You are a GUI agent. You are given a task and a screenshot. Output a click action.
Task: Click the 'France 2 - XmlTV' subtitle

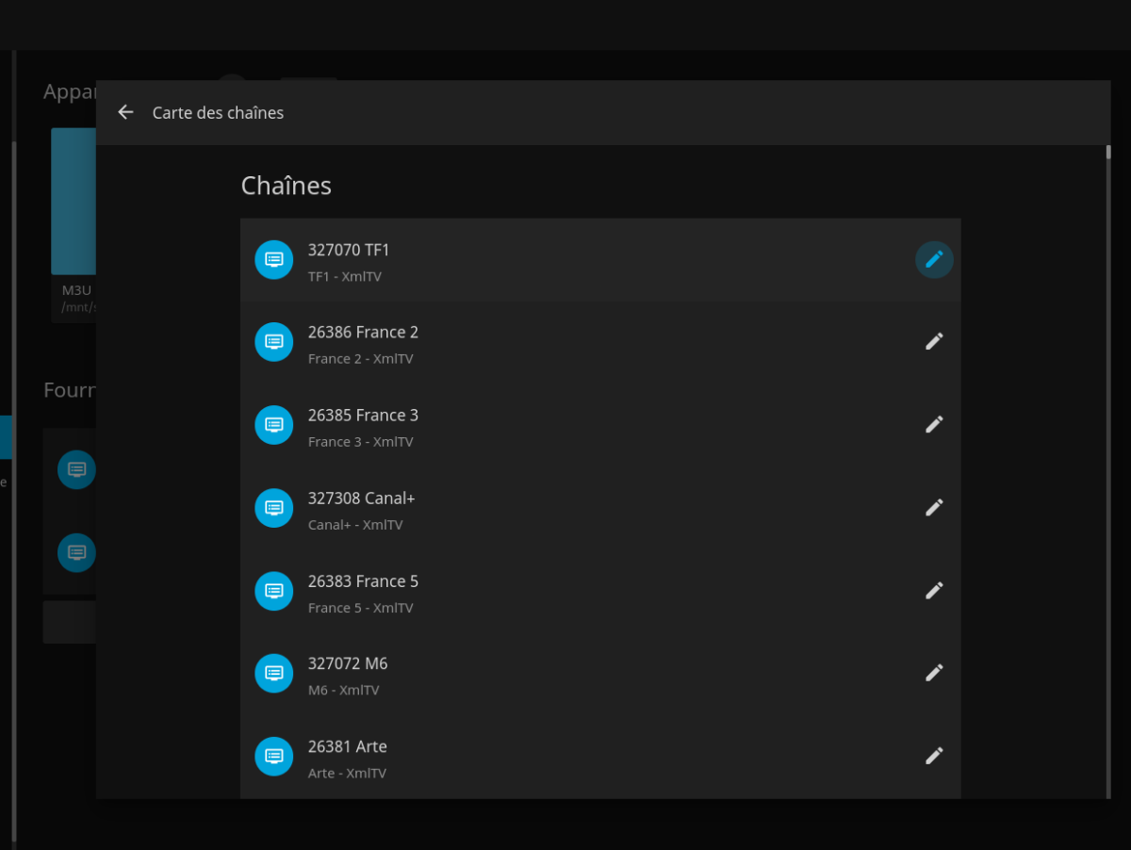tap(360, 359)
